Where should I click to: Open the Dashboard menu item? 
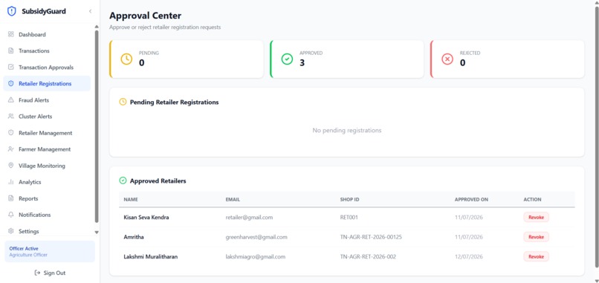[47, 34]
